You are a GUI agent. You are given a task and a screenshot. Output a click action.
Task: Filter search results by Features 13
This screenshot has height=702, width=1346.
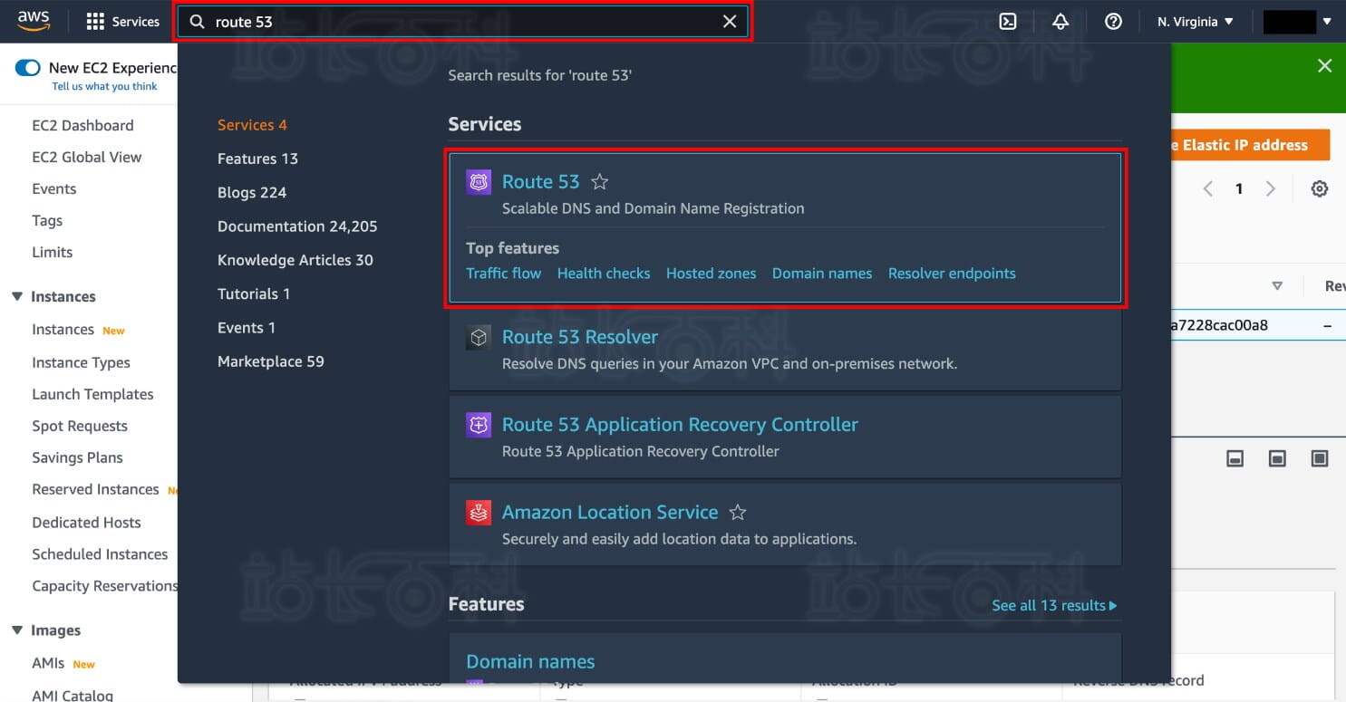(x=257, y=159)
